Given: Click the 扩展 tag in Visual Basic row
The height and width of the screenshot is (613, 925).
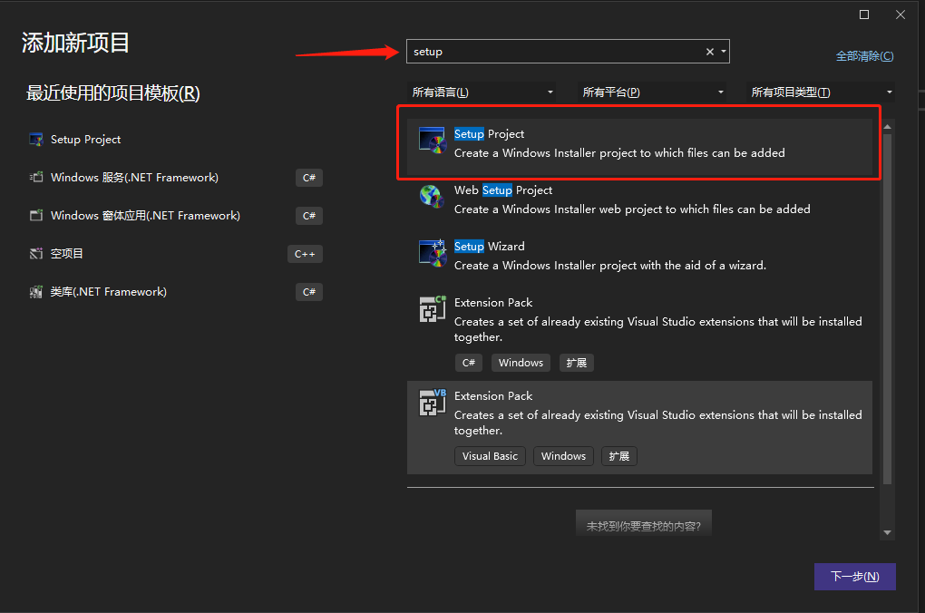Looking at the screenshot, I should pos(618,456).
